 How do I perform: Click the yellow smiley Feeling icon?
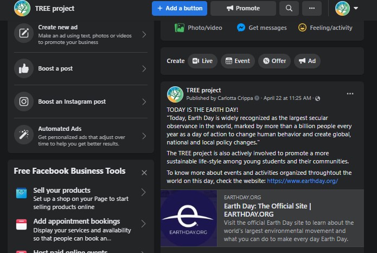coord(302,28)
